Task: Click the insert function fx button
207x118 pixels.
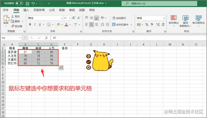Action: [46, 38]
